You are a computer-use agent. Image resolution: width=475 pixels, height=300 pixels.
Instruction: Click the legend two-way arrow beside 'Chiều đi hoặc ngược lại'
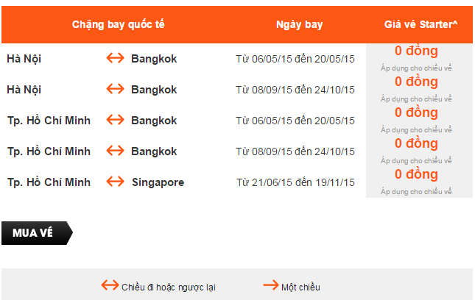pos(110,286)
